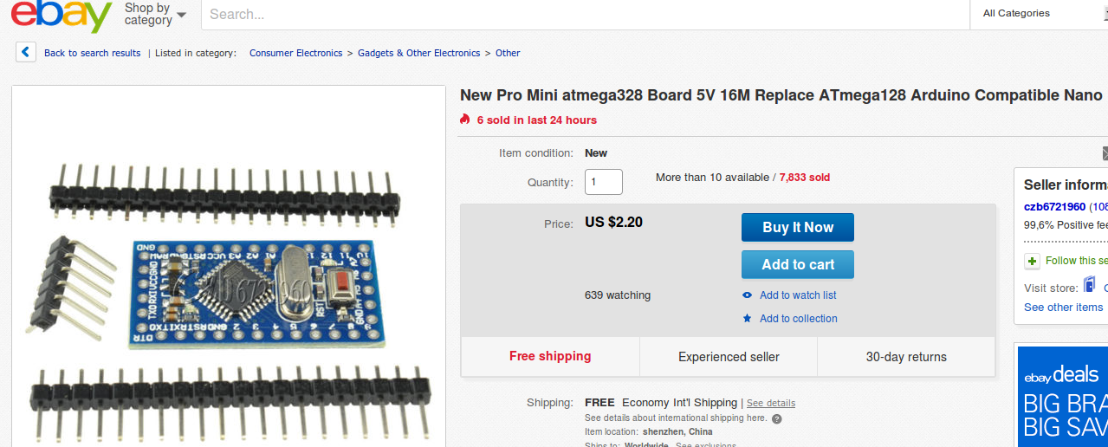Open the Shop by category dropdown
Image resolution: width=1108 pixels, height=447 pixels.
[x=155, y=14]
